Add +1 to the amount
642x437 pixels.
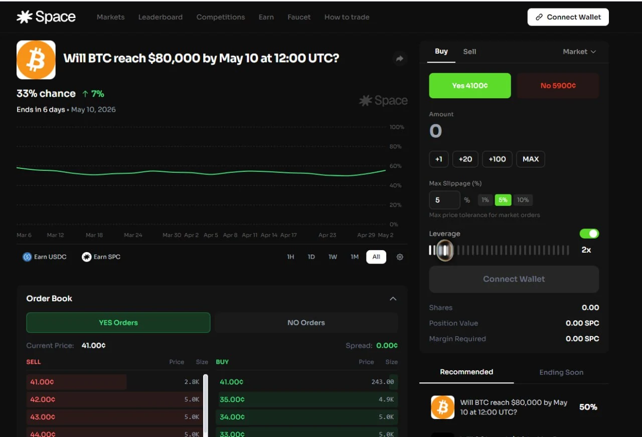(x=439, y=159)
